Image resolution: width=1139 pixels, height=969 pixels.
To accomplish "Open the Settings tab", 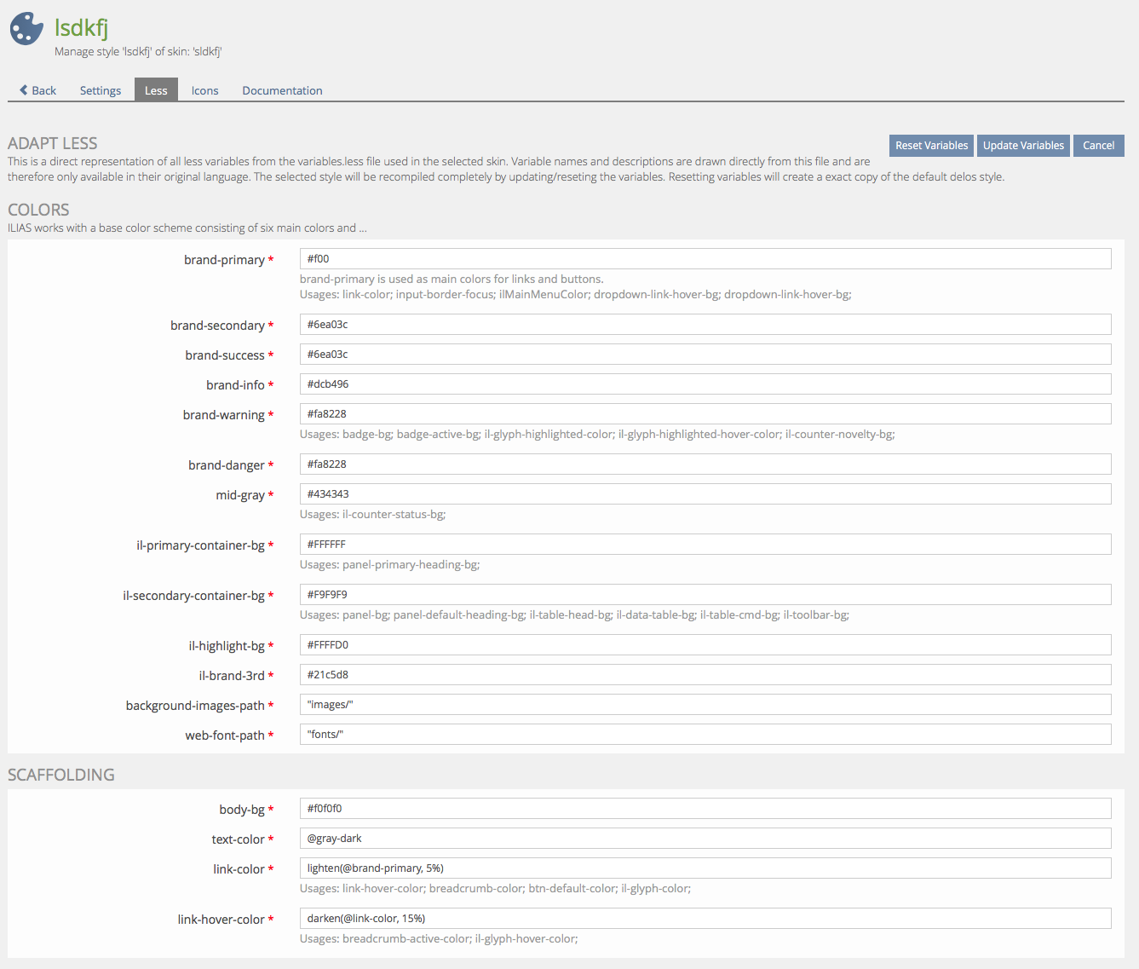I will pyautogui.click(x=101, y=90).
